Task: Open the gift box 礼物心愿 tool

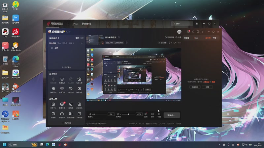Action: point(79,80)
